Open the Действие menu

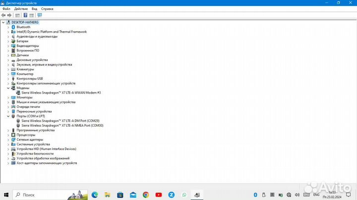click(21, 9)
